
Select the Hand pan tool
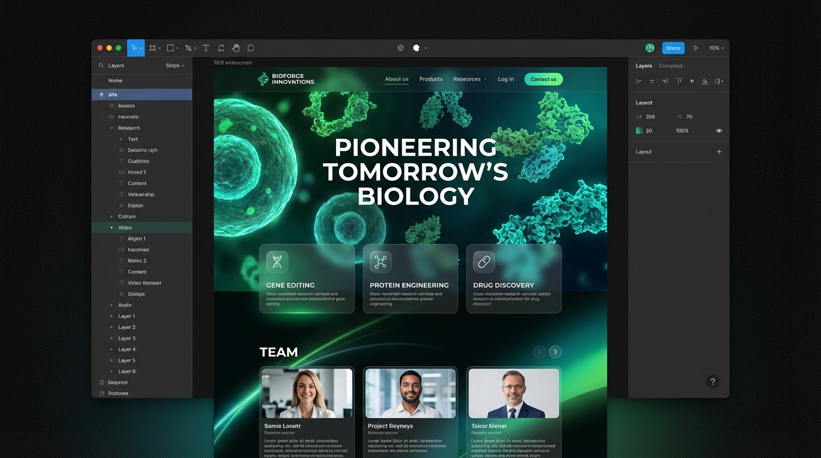(x=236, y=48)
